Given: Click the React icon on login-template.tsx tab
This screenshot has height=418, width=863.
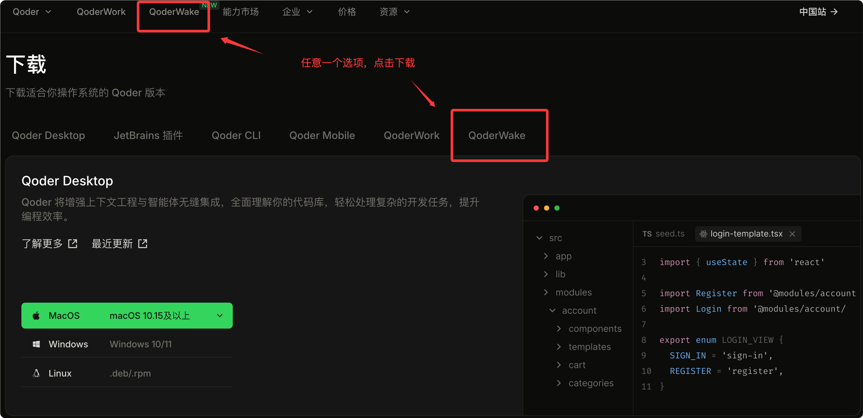Looking at the screenshot, I should 703,234.
